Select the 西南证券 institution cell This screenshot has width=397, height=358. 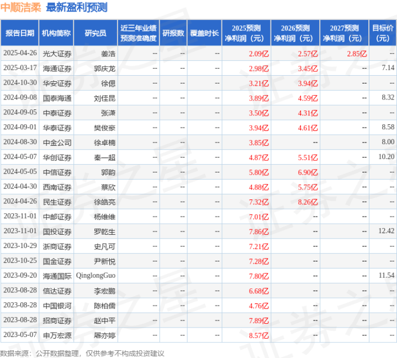coord(57,187)
